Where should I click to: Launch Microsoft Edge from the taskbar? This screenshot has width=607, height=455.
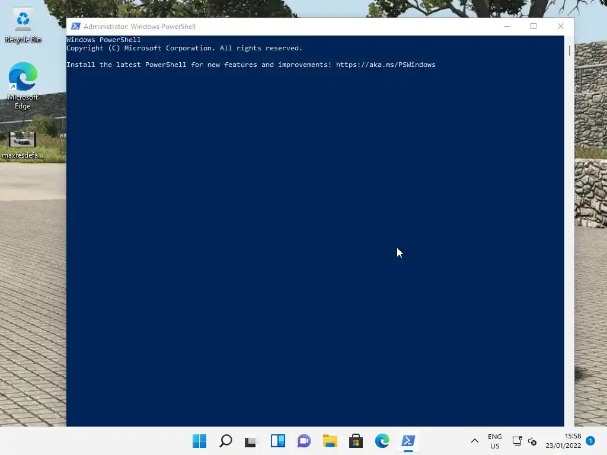(x=382, y=441)
